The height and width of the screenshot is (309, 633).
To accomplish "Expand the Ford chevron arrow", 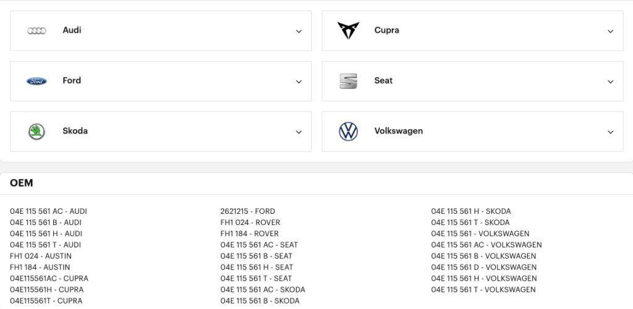I will click(x=299, y=82).
